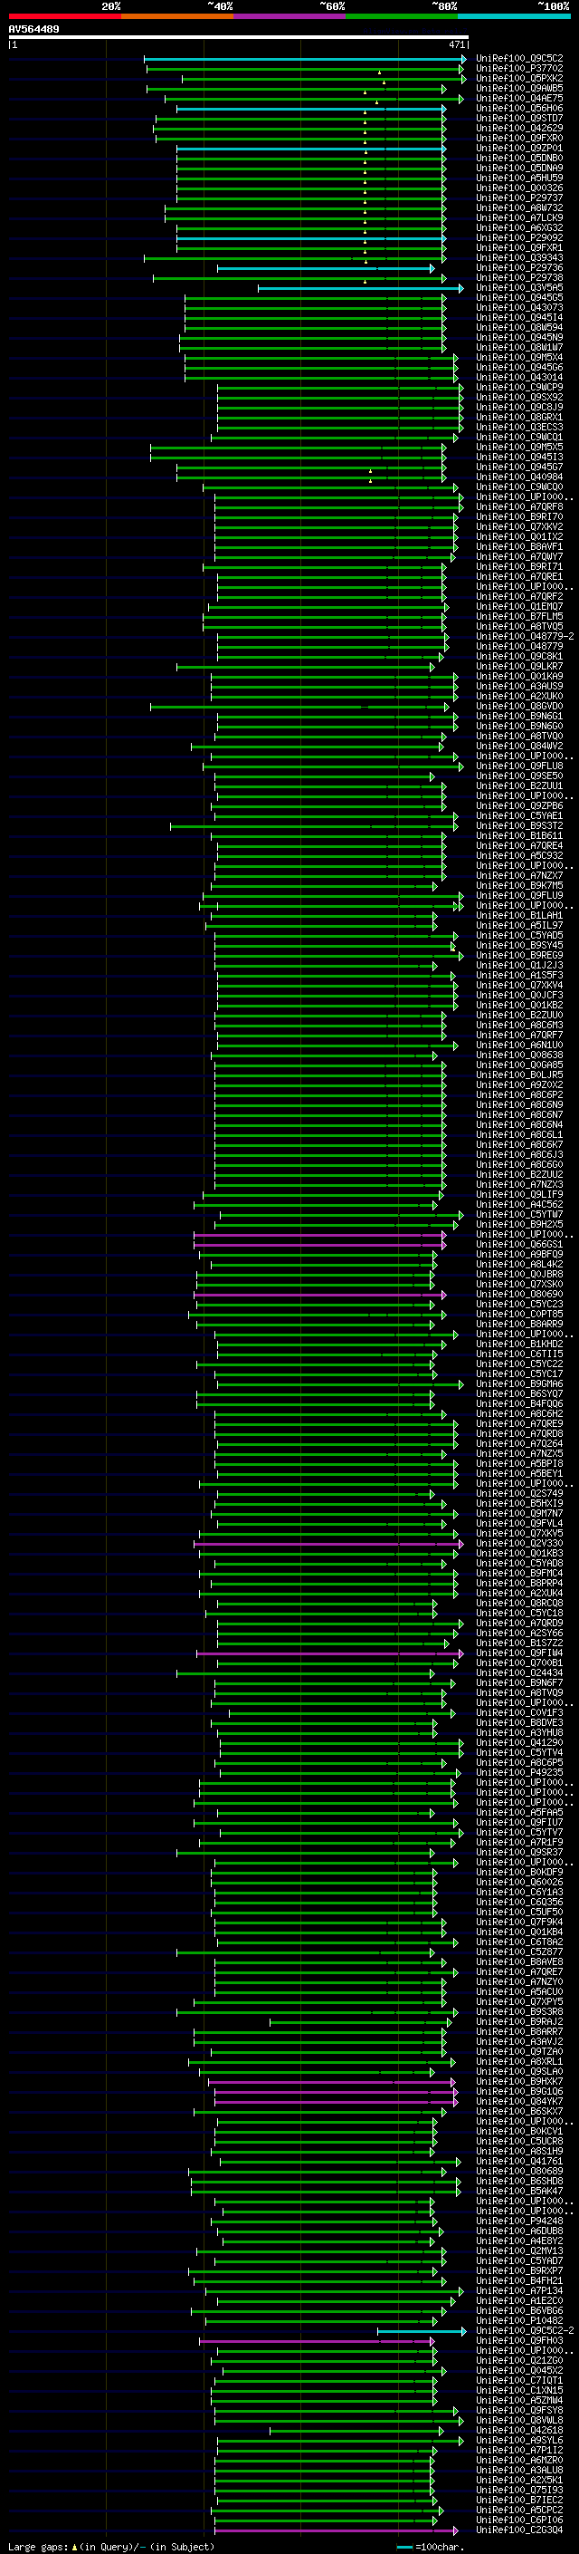Open the UniRef100_Q9STD7 entry
579x2554 pixels.
519,118
